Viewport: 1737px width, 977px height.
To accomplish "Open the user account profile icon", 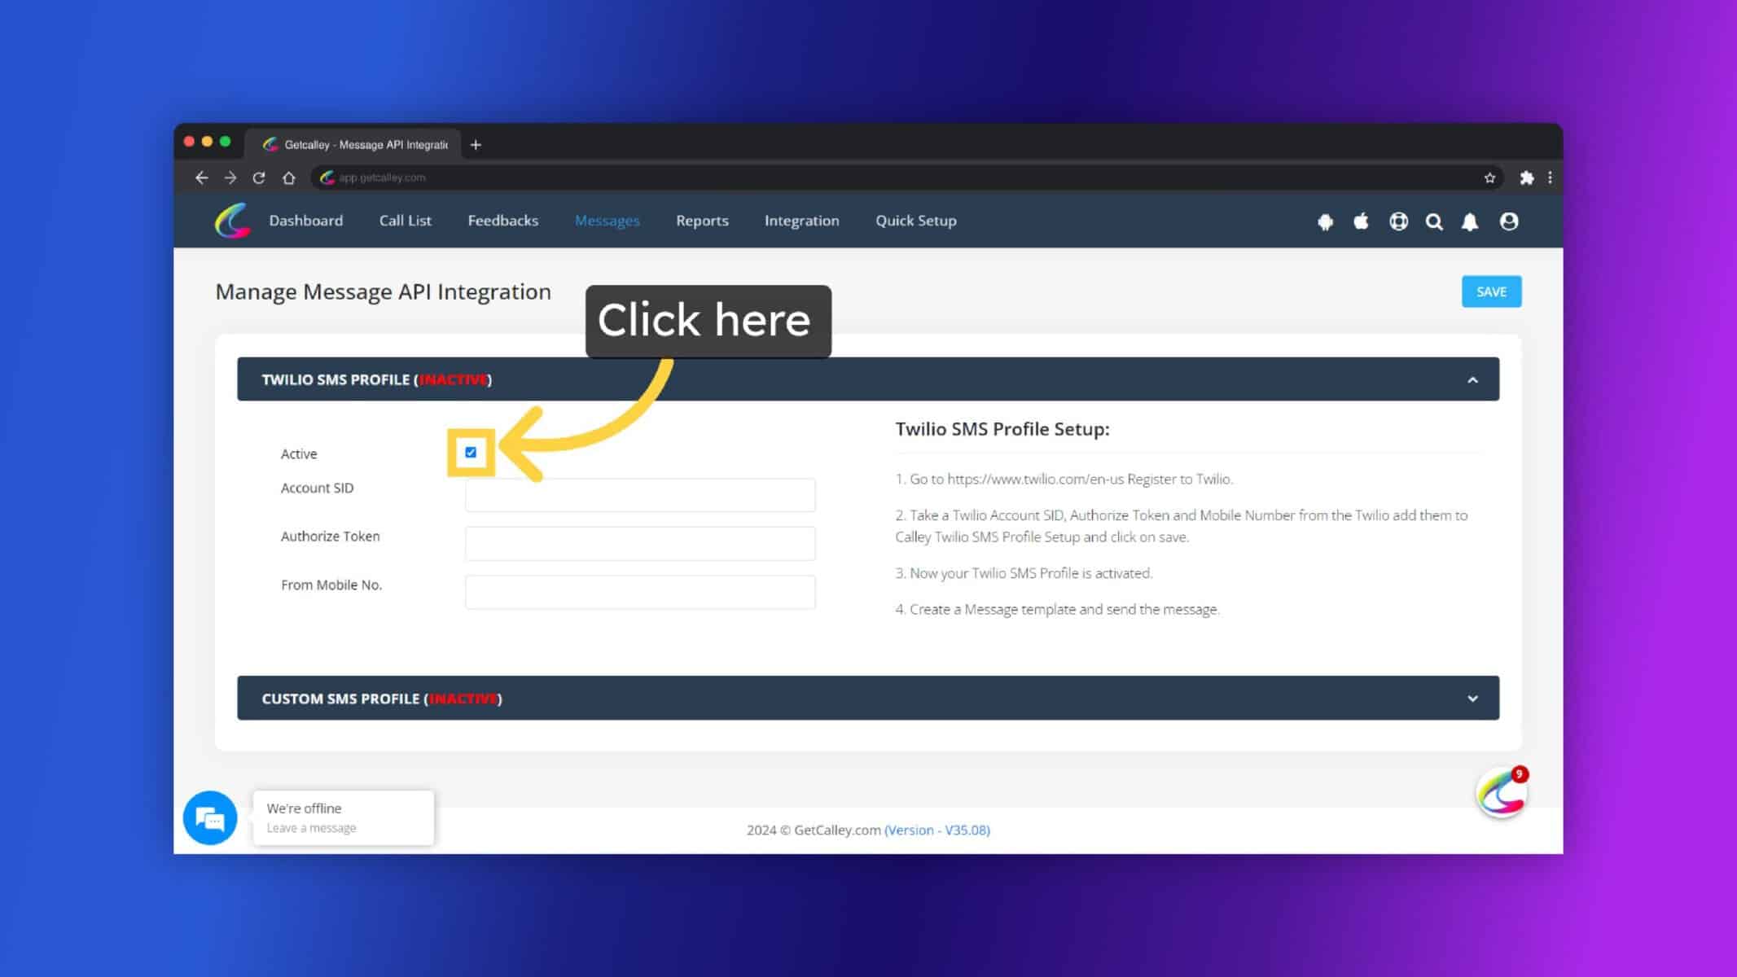I will click(x=1508, y=221).
